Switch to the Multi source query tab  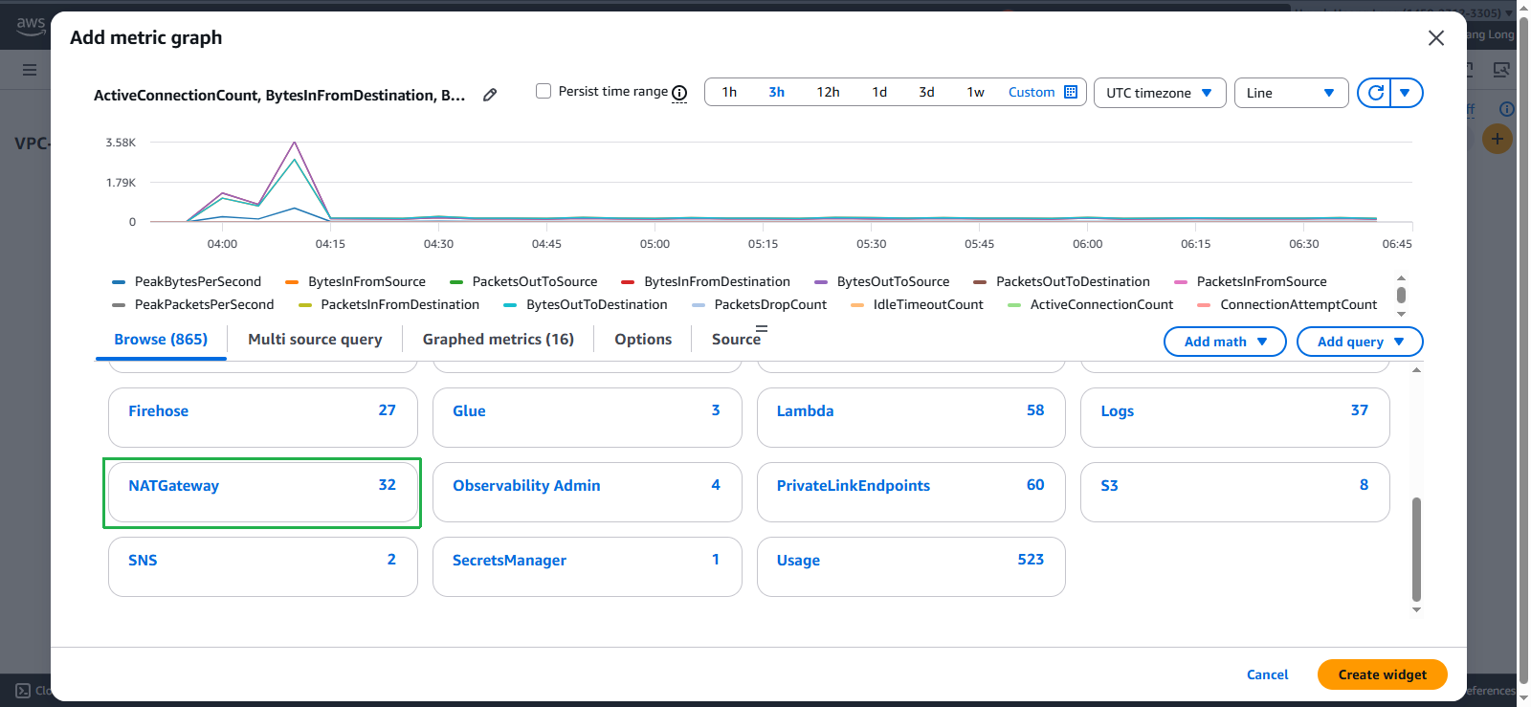click(315, 340)
